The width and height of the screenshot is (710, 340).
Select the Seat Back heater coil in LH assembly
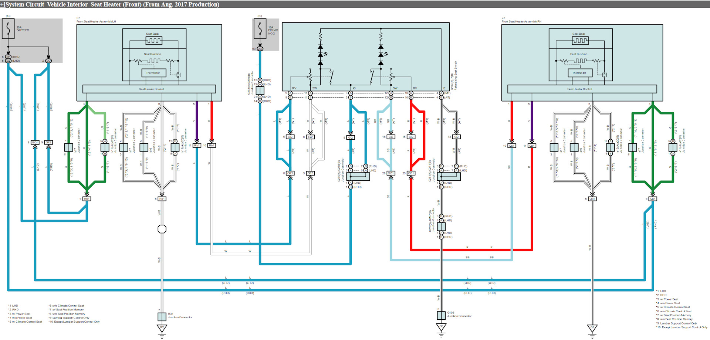click(154, 41)
